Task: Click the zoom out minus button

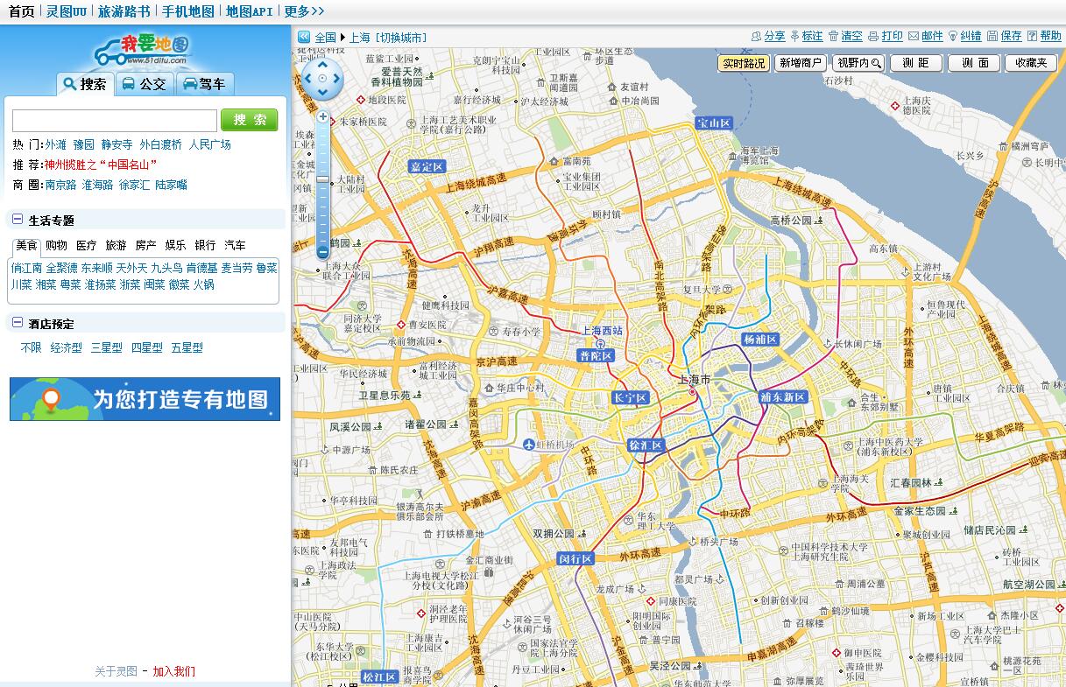Action: click(322, 252)
